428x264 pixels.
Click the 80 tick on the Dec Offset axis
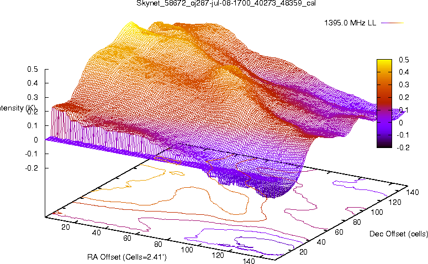tap(357, 222)
